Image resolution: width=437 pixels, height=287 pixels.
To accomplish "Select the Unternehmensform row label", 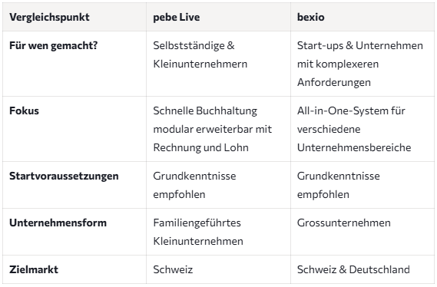I will click(x=58, y=223).
